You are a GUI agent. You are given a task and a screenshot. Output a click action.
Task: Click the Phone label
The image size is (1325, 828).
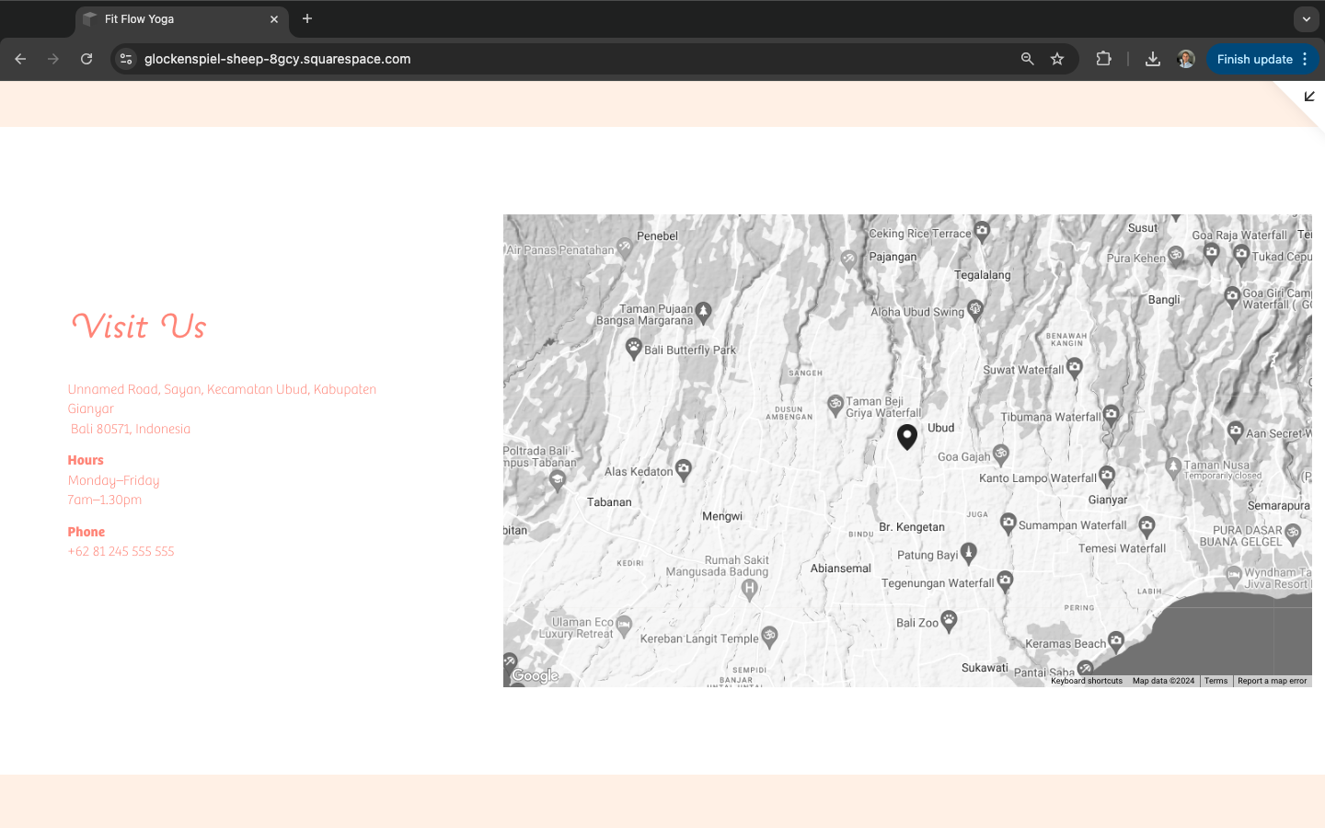(86, 532)
